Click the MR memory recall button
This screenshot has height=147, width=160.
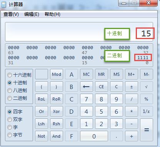(102, 74)
